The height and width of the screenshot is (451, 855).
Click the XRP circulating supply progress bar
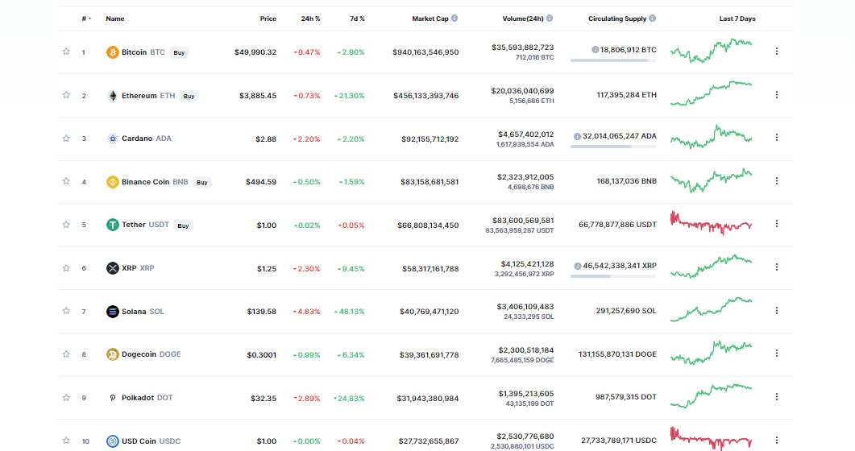(x=613, y=277)
